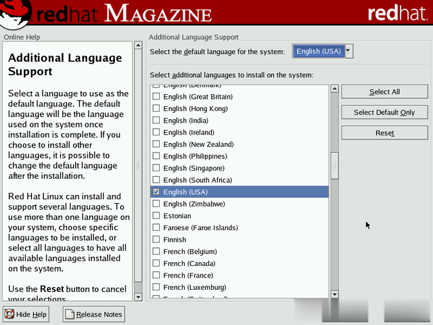Select the Faroese (Faroe Islands) row text
Image resolution: width=433 pixels, height=325 pixels.
point(200,227)
